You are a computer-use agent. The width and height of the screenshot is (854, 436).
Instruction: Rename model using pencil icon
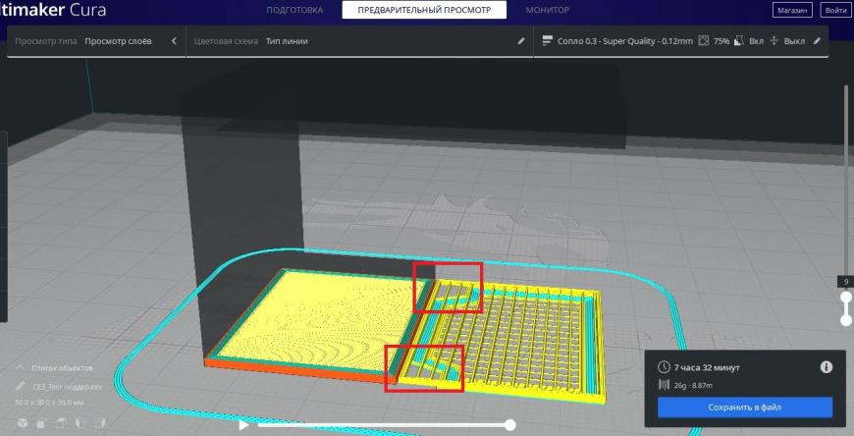[21, 386]
